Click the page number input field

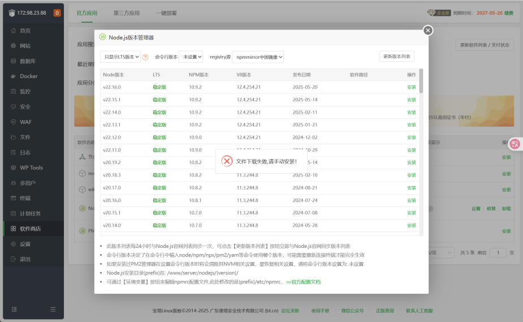[x=498, y=252]
